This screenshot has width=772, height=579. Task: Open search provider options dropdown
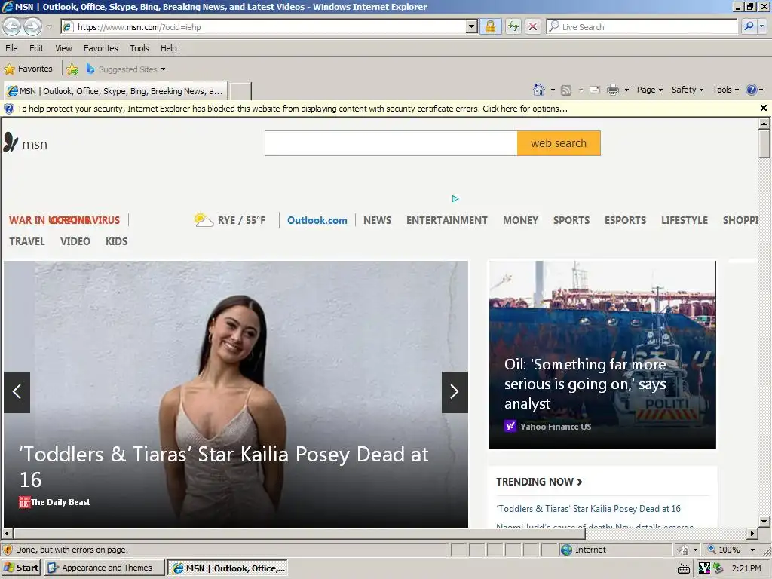(762, 26)
